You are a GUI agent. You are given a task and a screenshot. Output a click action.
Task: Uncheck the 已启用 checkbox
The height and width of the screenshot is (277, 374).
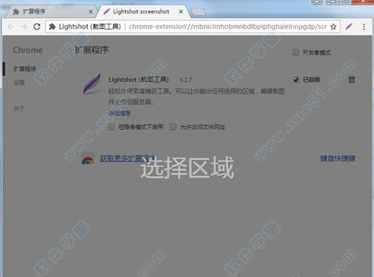296,80
